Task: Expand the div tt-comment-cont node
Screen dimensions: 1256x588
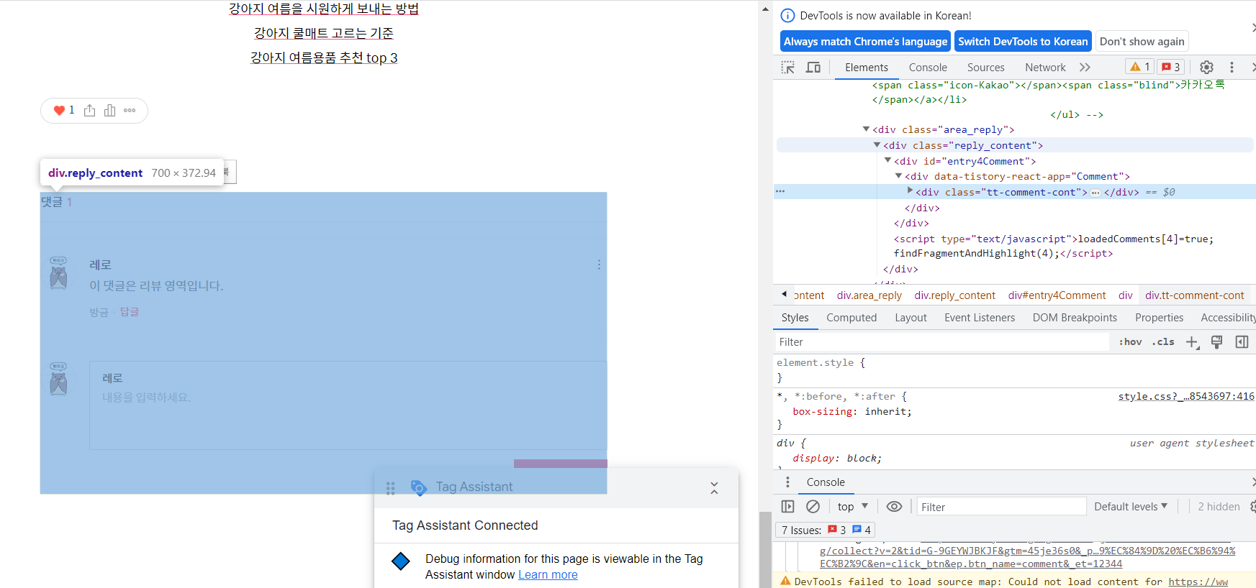Action: point(910,191)
